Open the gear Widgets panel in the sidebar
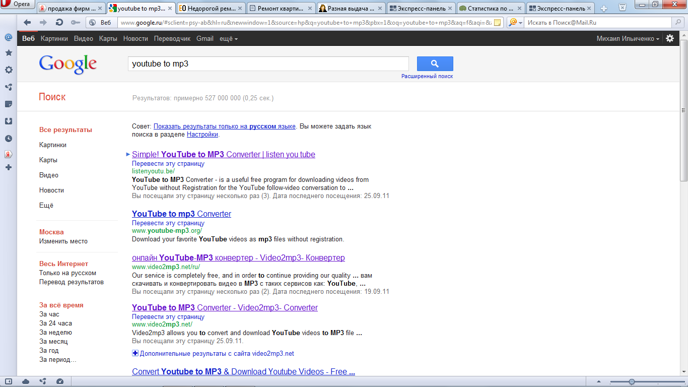 pyautogui.click(x=9, y=70)
